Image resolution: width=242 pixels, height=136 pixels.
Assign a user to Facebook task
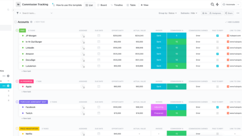[x=83, y=107]
